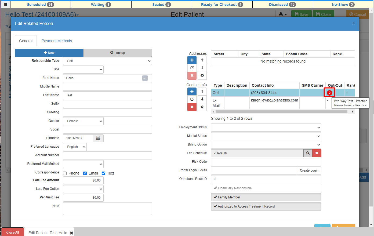374x236 pixels.
Task: Toggle Family Member option
Action: click(x=266, y=197)
